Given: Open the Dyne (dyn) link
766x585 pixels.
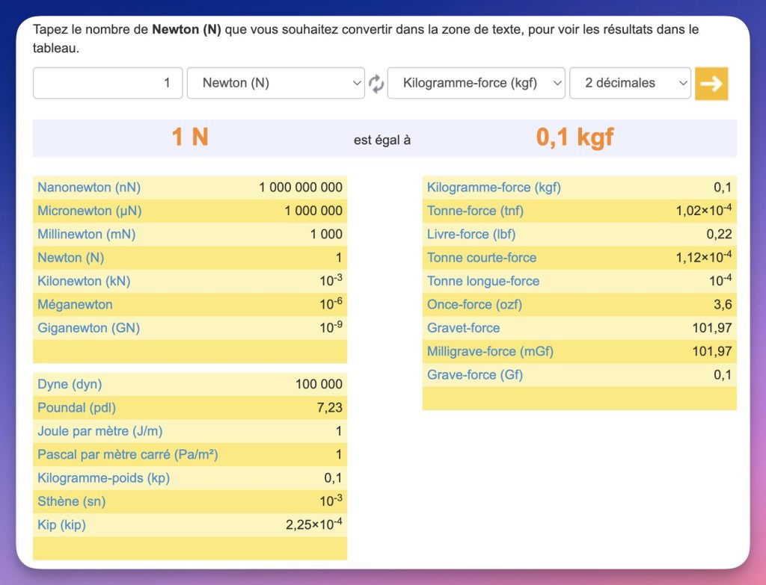Looking at the screenshot, I should click(70, 384).
